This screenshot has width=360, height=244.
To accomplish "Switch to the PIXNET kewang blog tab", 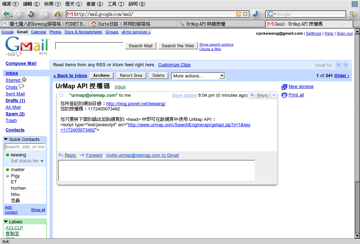I will pyautogui.click(x=45, y=24).
